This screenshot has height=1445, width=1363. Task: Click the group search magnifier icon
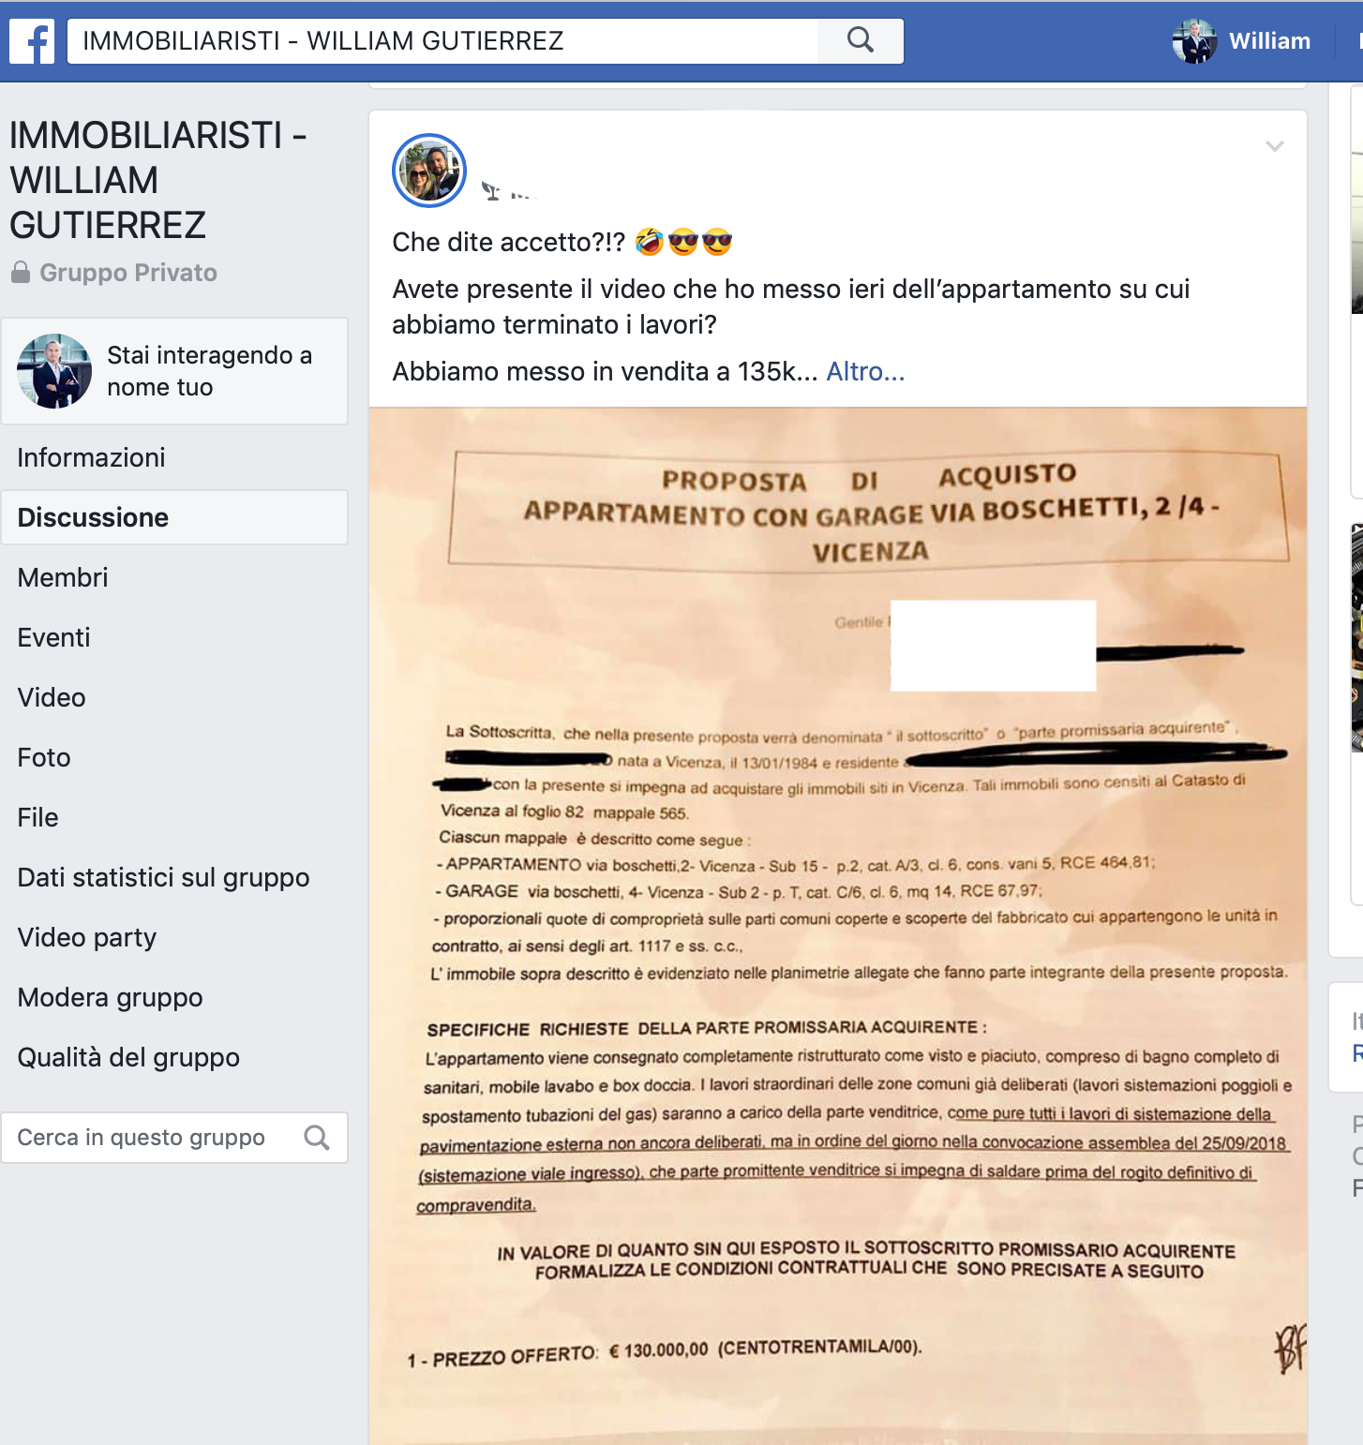[x=317, y=1138]
